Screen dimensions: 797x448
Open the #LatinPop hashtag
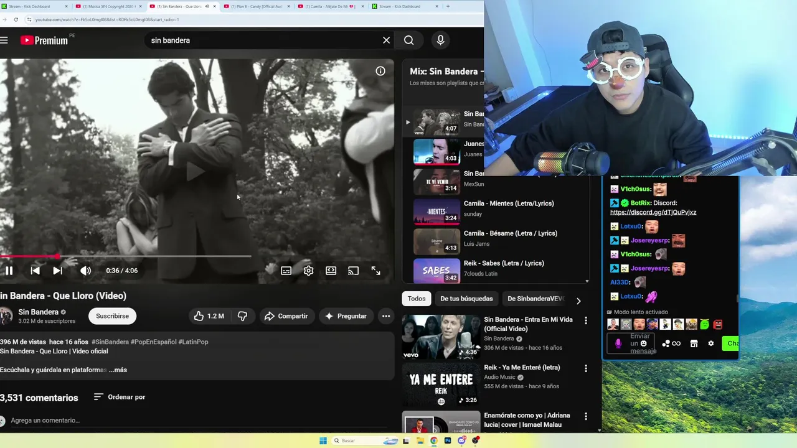tap(193, 342)
